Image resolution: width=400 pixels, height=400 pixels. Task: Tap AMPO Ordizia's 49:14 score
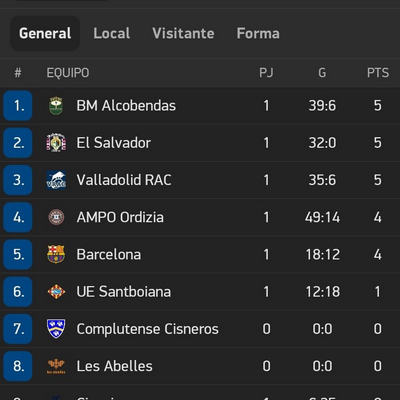322,217
